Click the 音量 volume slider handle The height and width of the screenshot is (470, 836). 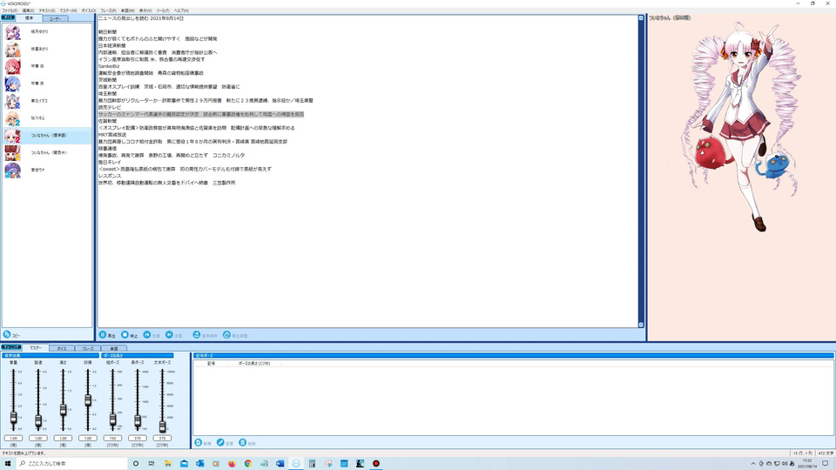[x=13, y=419]
